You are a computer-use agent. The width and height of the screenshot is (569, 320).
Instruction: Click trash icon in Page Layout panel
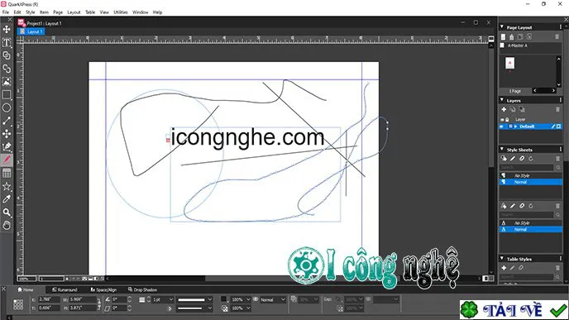point(557,36)
